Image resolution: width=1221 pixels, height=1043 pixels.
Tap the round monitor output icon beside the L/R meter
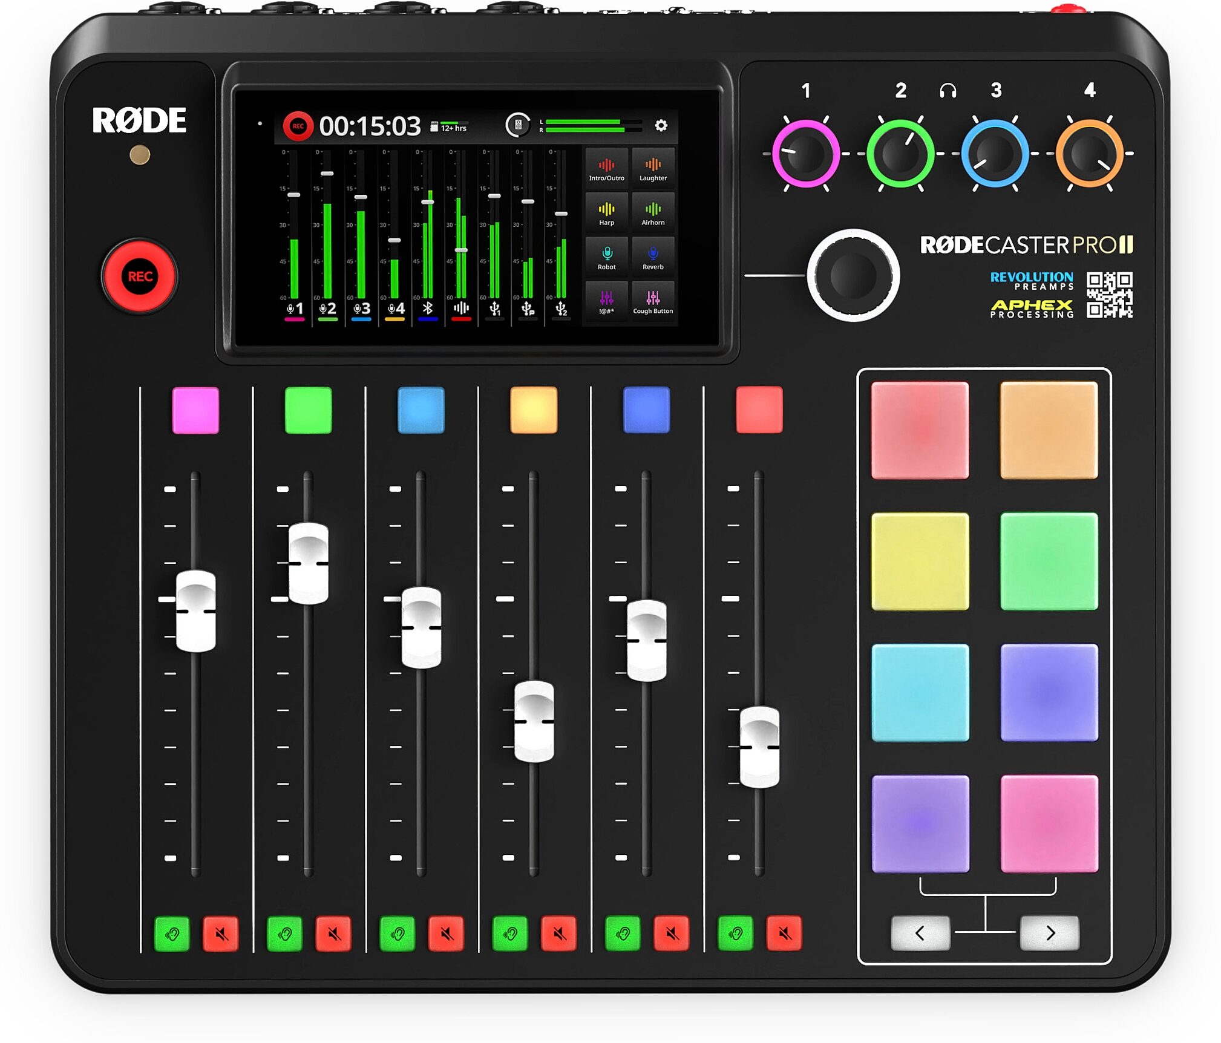pyautogui.click(x=517, y=125)
